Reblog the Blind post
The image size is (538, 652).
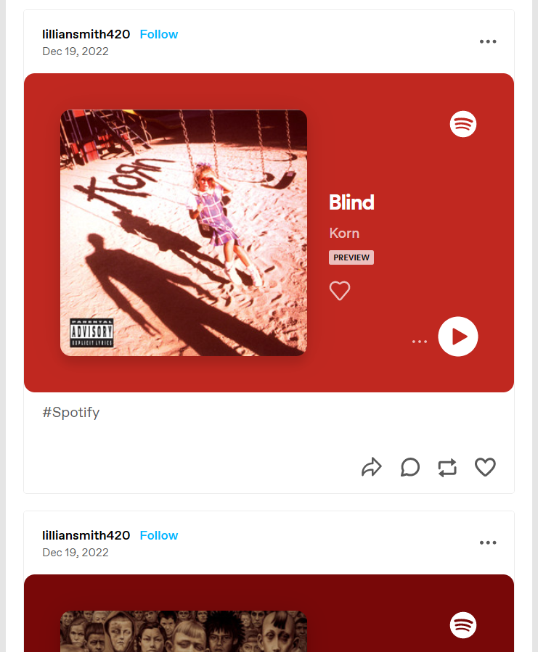pos(448,467)
